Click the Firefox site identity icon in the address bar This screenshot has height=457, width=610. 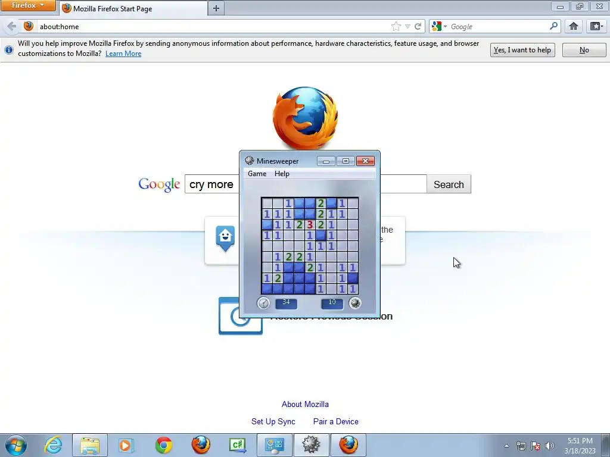29,26
